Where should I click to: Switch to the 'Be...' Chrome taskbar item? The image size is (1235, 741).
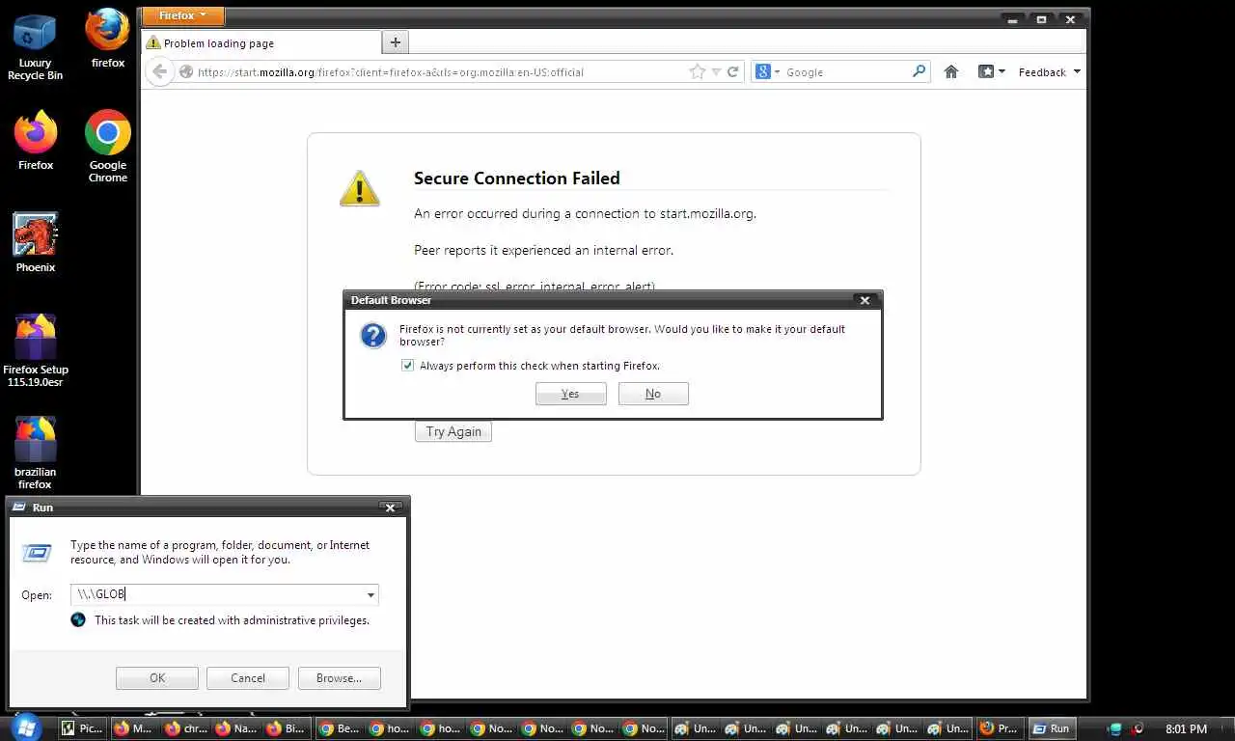pos(340,728)
